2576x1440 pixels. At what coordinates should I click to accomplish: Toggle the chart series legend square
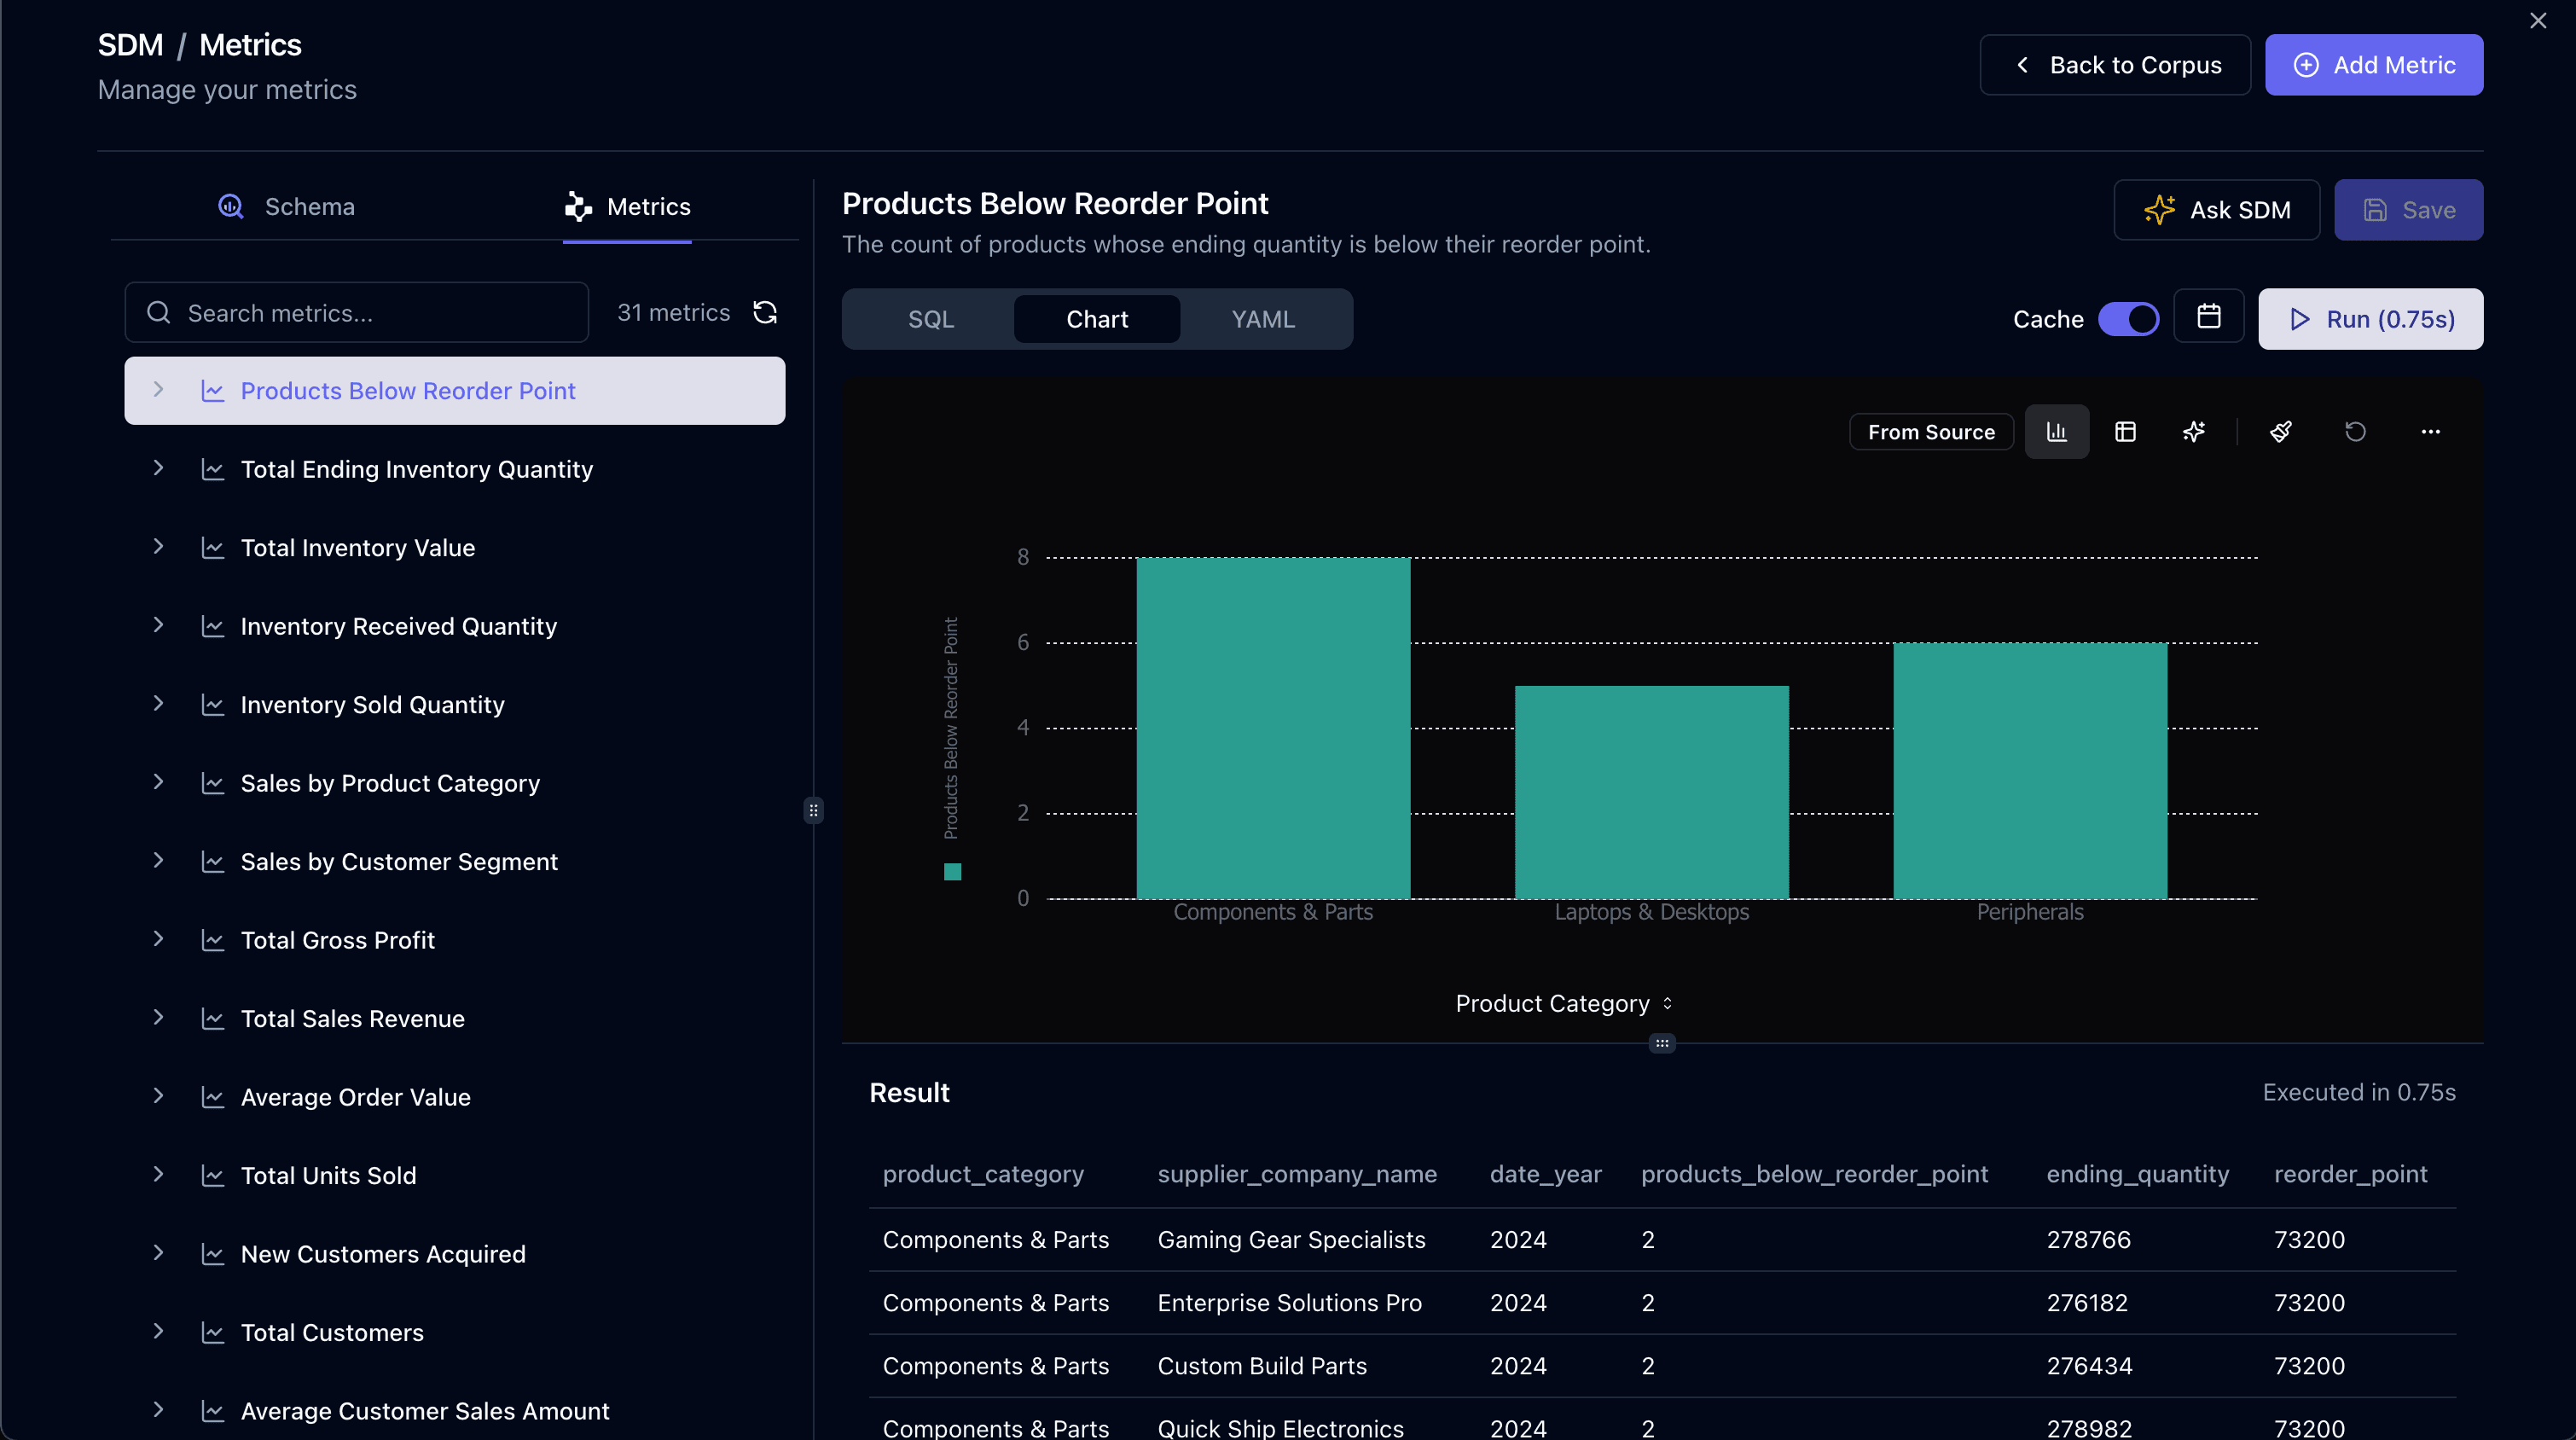[x=951, y=871]
